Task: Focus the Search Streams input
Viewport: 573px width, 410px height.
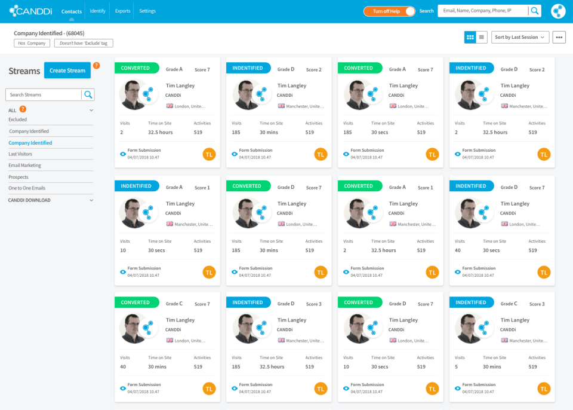Action: (44, 95)
